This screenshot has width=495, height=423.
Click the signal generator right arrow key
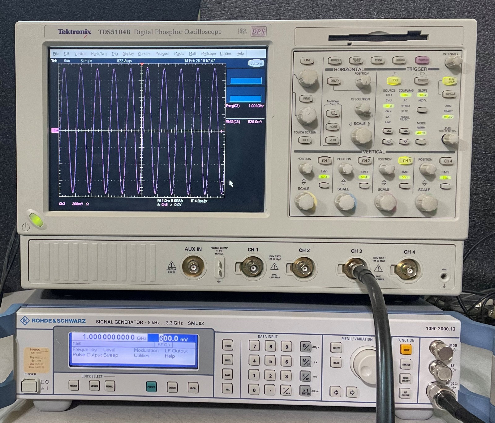(x=352, y=393)
